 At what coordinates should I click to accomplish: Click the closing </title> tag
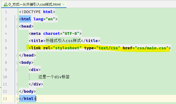91,41
